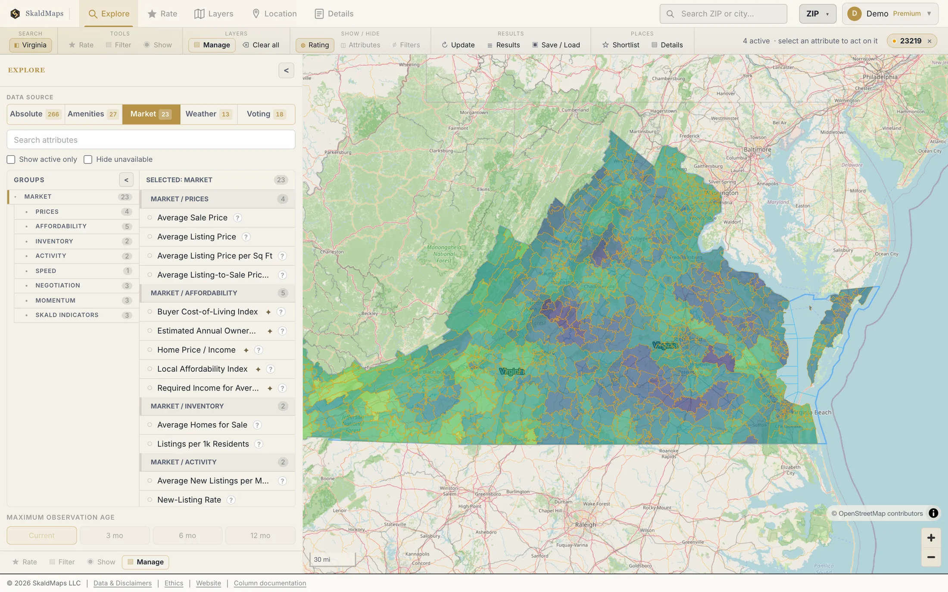Select Average Sale Price radio
This screenshot has width=948, height=592.
(150, 218)
